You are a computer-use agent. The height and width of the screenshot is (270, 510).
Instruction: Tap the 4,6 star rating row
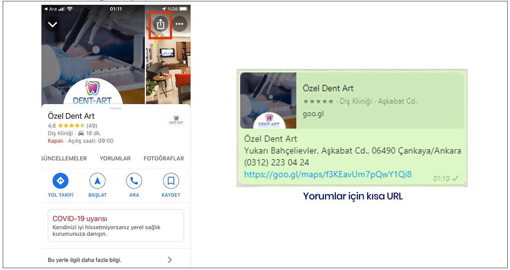pyautogui.click(x=72, y=126)
